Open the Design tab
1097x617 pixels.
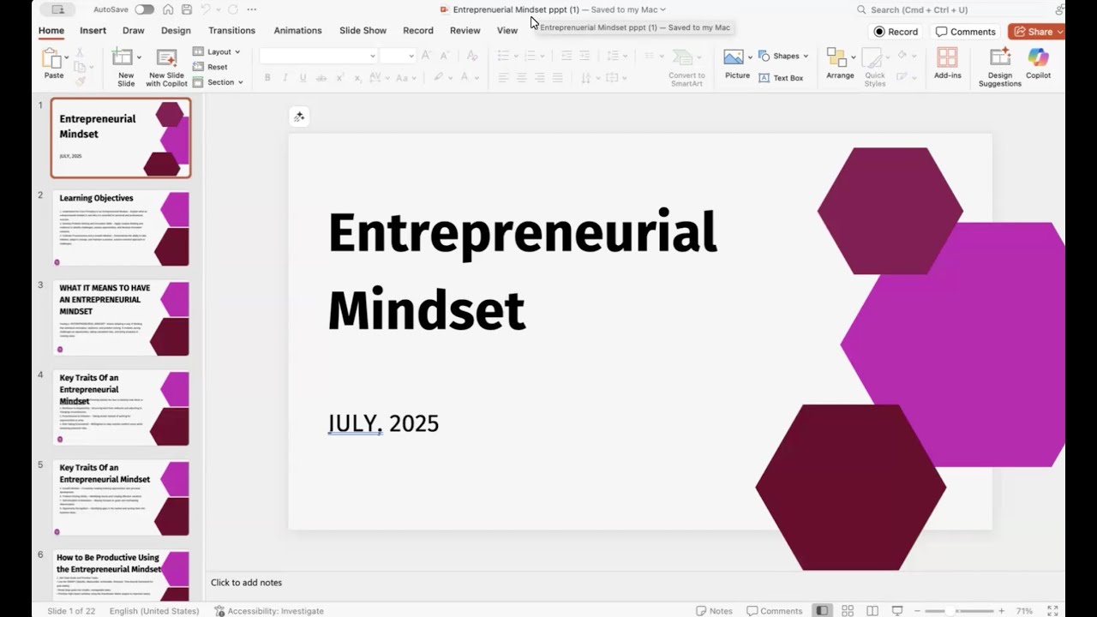(x=176, y=30)
